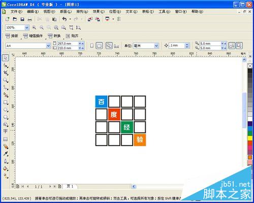Select the Text (字) tool
The image size is (254, 203).
click(x=6, y=131)
